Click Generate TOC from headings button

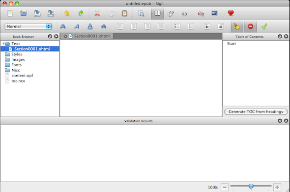[256, 111]
